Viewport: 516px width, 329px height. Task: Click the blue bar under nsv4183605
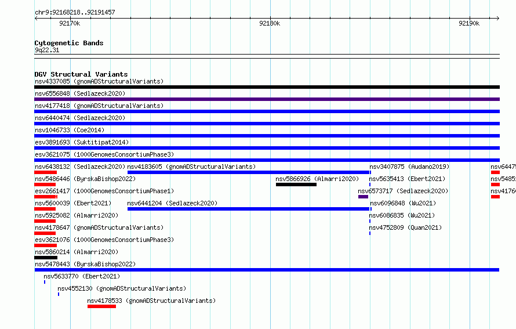click(249, 172)
